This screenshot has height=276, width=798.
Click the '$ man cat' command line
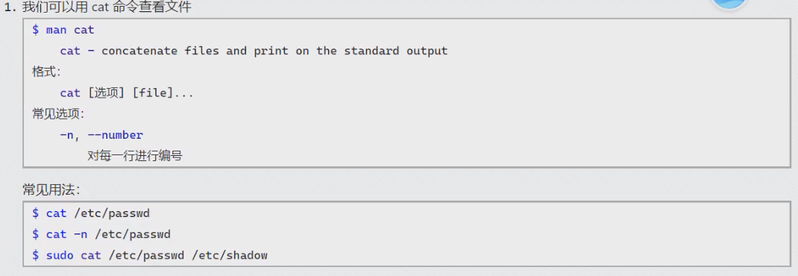pos(63,30)
